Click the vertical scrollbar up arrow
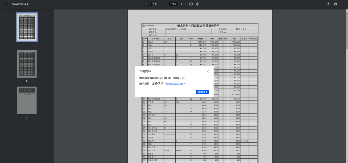 [347, 11]
